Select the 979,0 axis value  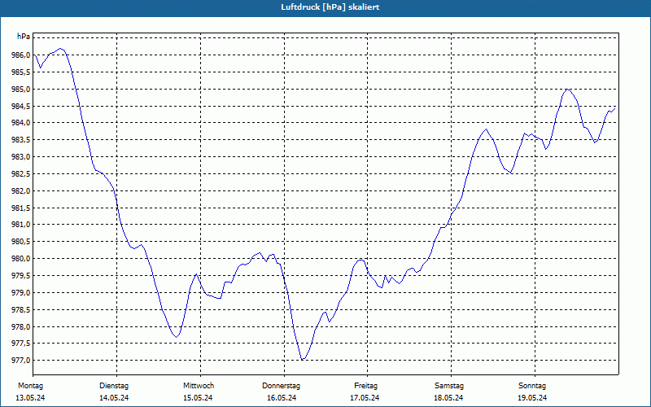pyautogui.click(x=21, y=293)
